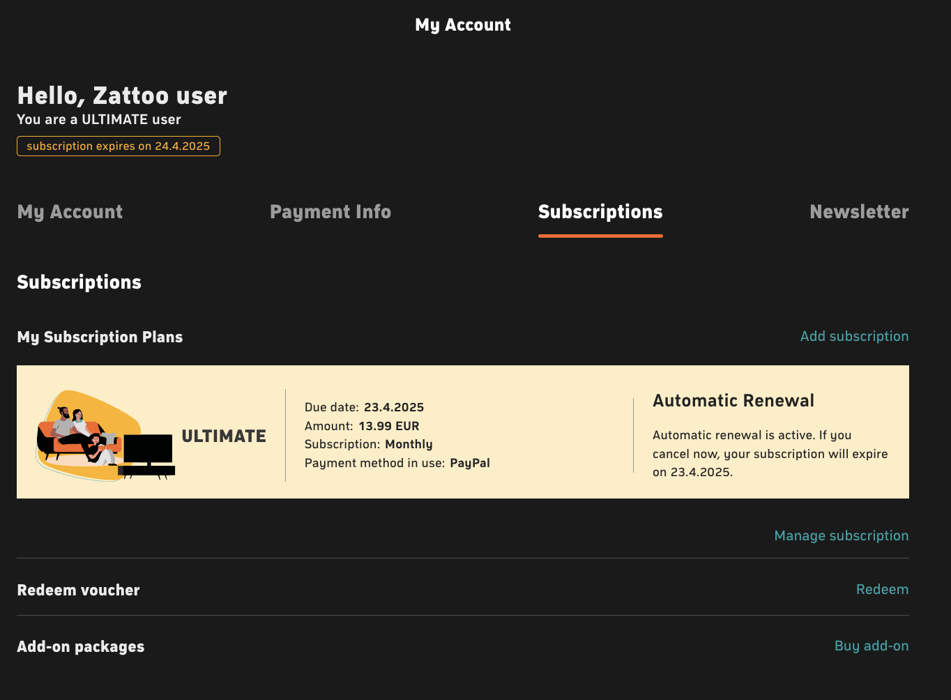Click the 13.99 EUR amount value
This screenshot has height=700, width=951.
click(389, 426)
